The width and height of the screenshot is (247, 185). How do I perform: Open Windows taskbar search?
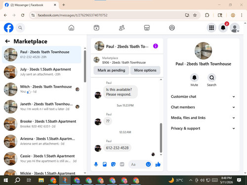pyautogui.click(x=17, y=181)
